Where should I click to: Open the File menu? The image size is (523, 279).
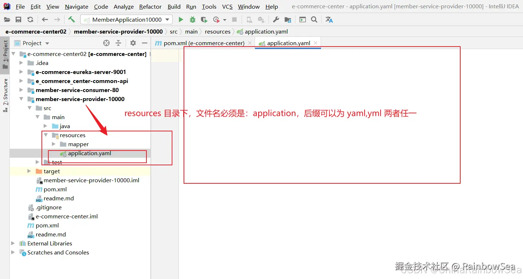[20, 6]
